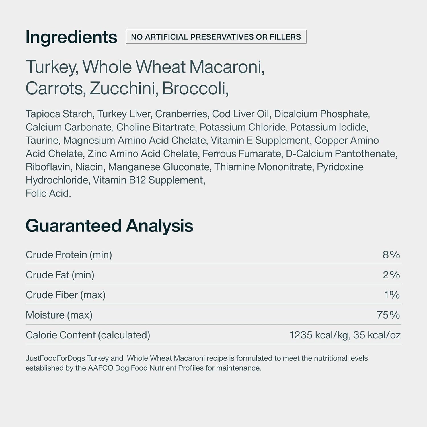
Task: Click the Tapioca Starch ingredient text
Action: 59,114
